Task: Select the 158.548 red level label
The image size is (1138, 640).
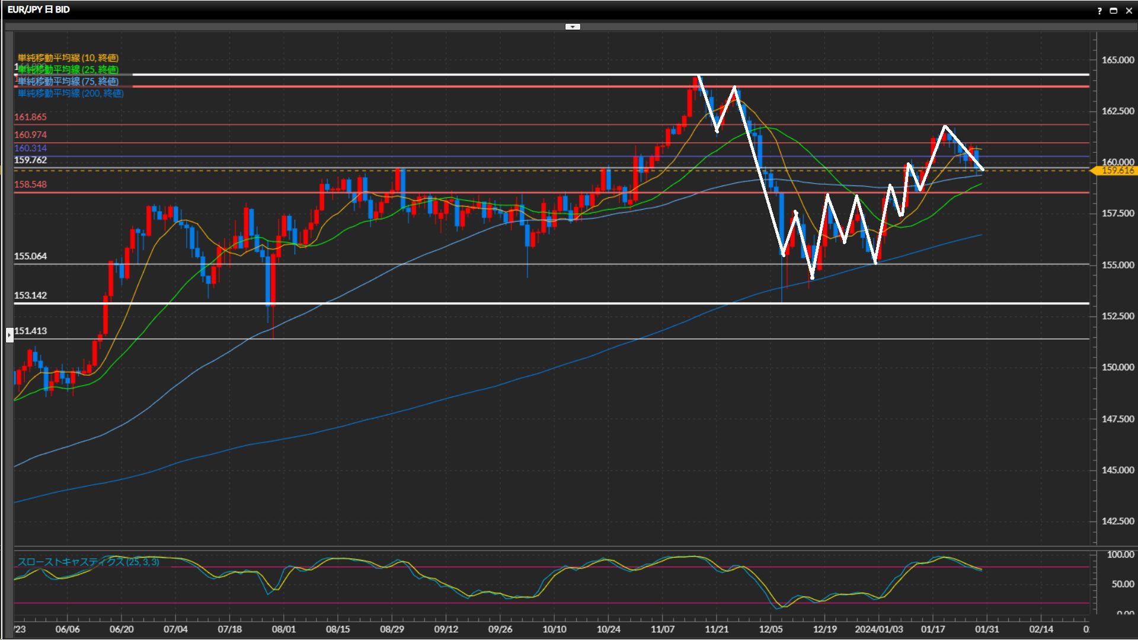Action: pyautogui.click(x=30, y=184)
